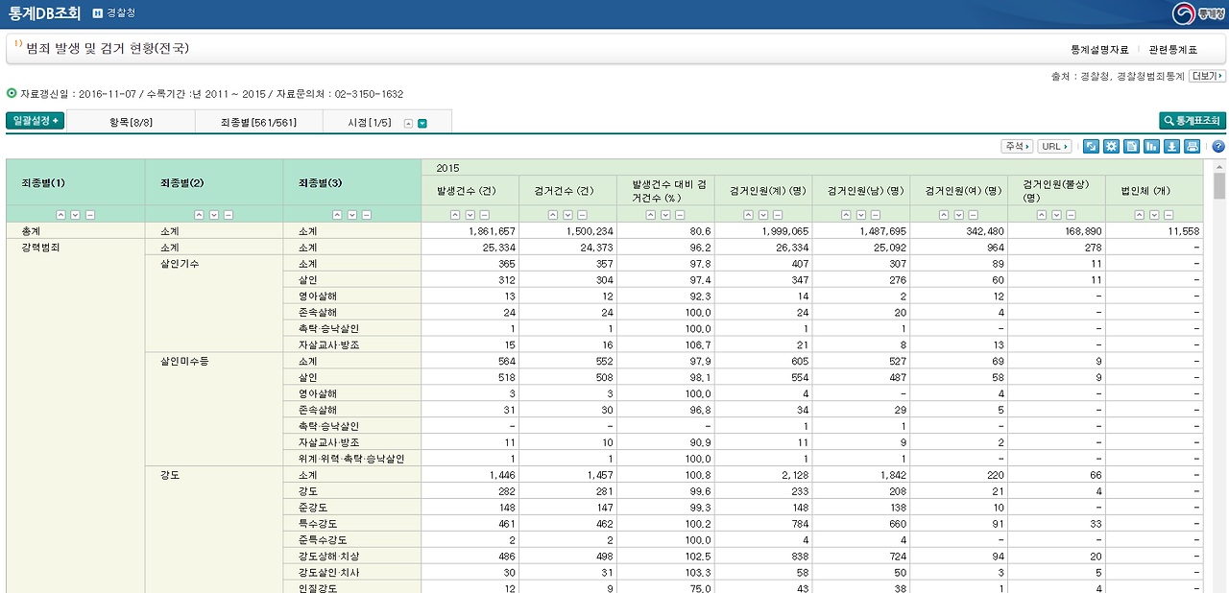Click total 발생건수 value 1,861,657
Viewport: 1229px width, 593px height.
pos(493,231)
